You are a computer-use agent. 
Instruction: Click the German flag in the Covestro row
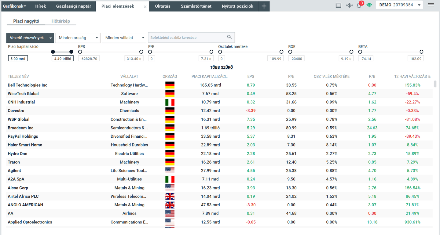point(170,111)
